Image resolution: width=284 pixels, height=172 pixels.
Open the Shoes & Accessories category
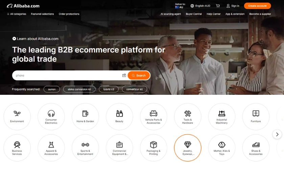[256, 148]
